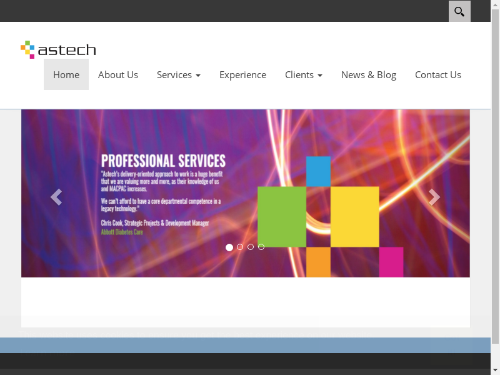
Task: Click the Abbott Diabetes Care text
Action: (x=122, y=231)
